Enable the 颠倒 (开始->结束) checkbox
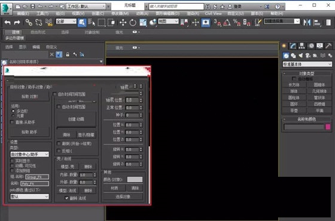Viewport: 335px width, 221px height. click(59, 143)
